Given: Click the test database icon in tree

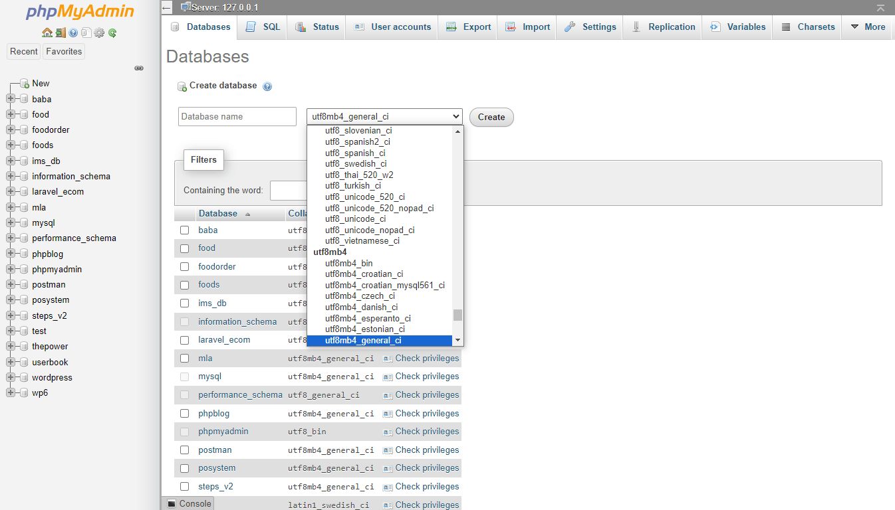Looking at the screenshot, I should pyautogui.click(x=25, y=331).
